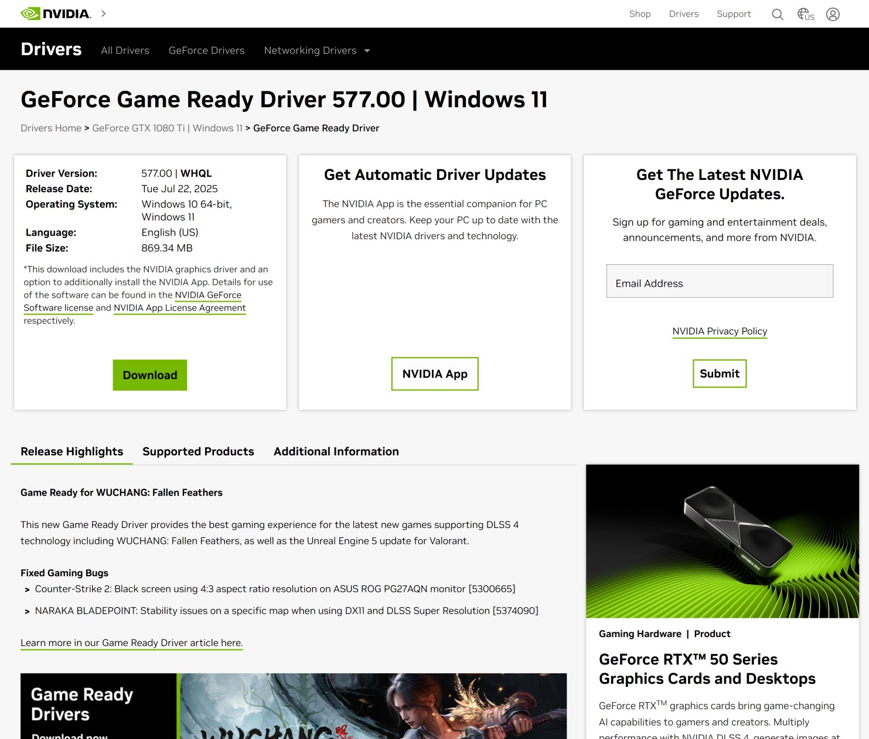869x739 pixels.
Task: Open the US region globe selector
Action: pos(806,14)
